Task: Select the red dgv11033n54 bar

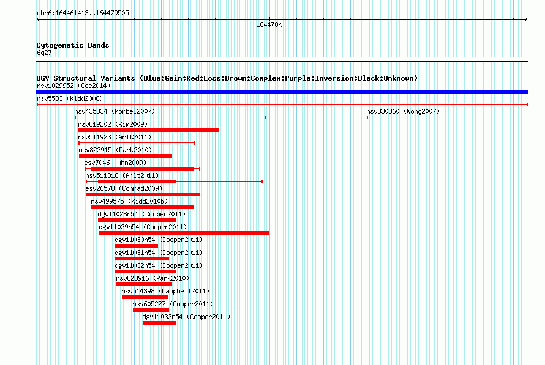Action: (159, 323)
